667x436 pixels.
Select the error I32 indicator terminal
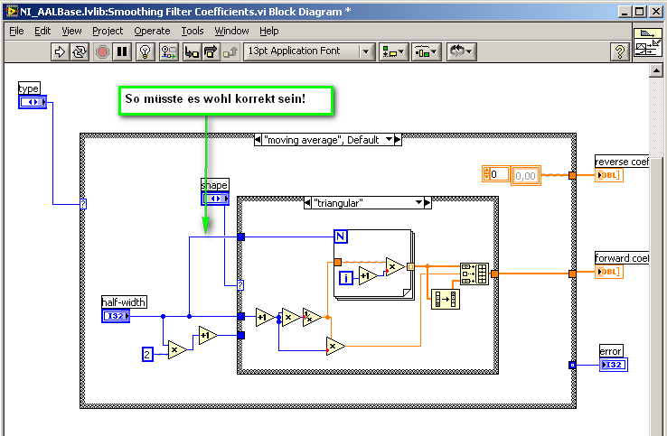point(613,365)
